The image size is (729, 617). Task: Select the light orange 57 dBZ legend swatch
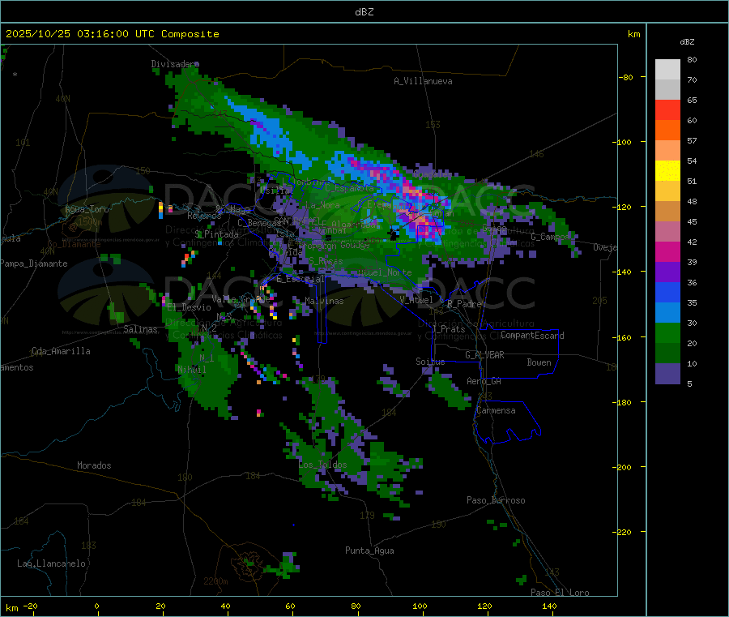point(667,150)
